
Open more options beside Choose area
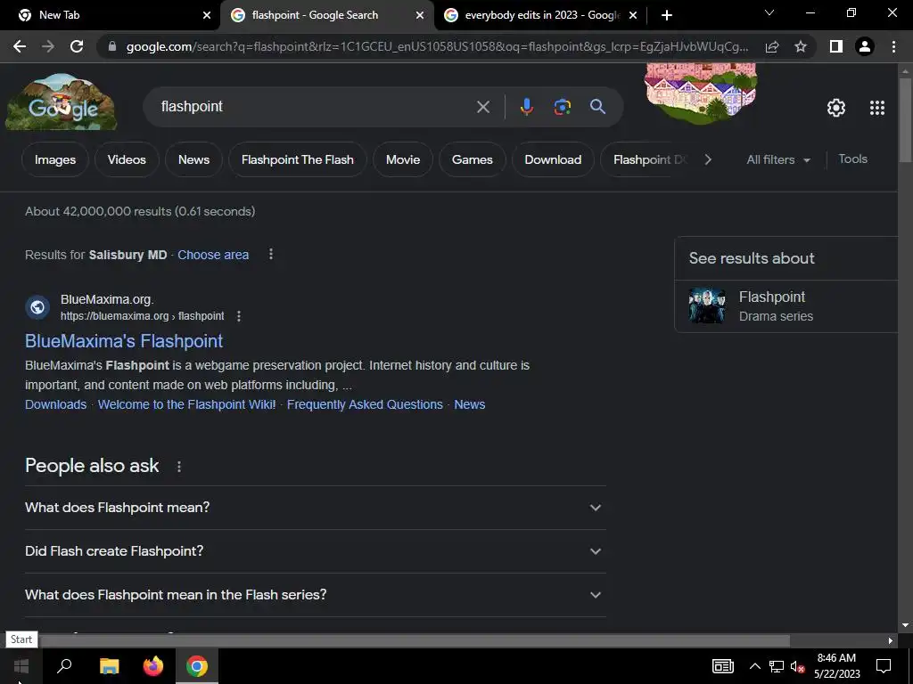pyautogui.click(x=271, y=254)
